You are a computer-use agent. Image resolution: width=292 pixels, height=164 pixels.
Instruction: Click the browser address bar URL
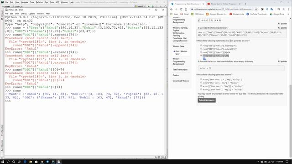pos(223,9)
